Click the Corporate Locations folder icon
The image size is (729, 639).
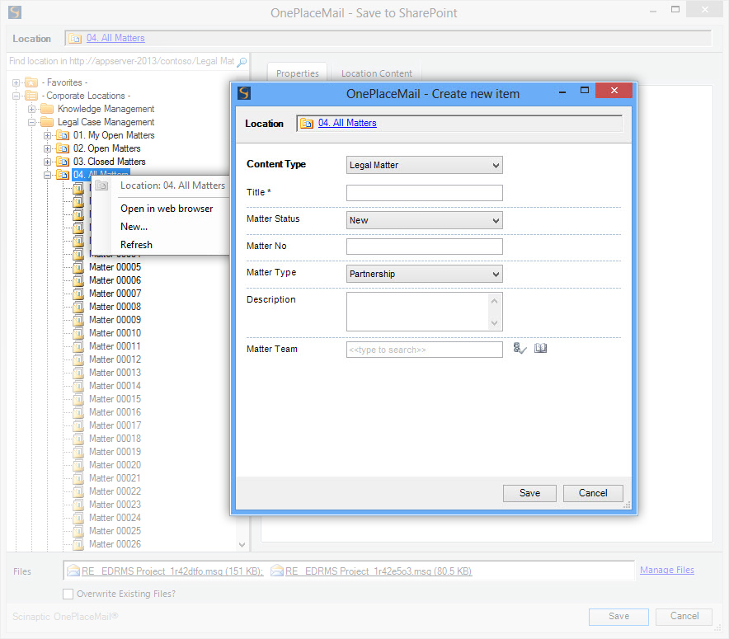31,96
